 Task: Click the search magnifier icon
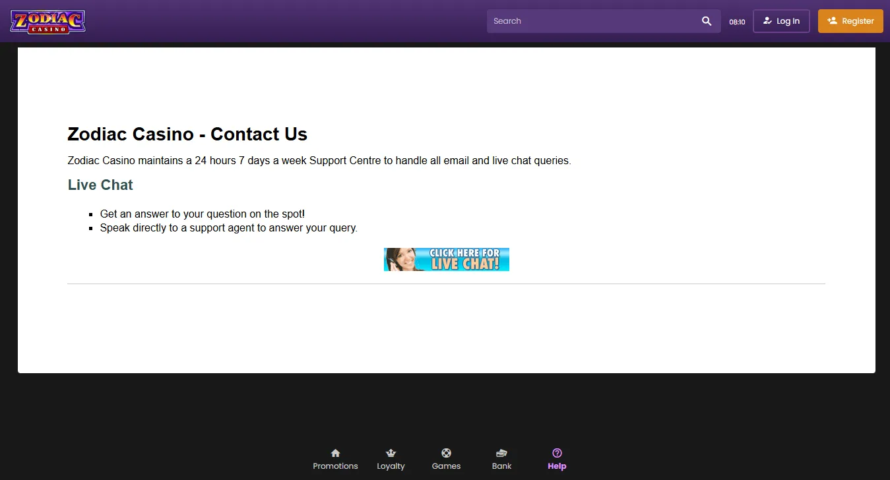click(707, 21)
